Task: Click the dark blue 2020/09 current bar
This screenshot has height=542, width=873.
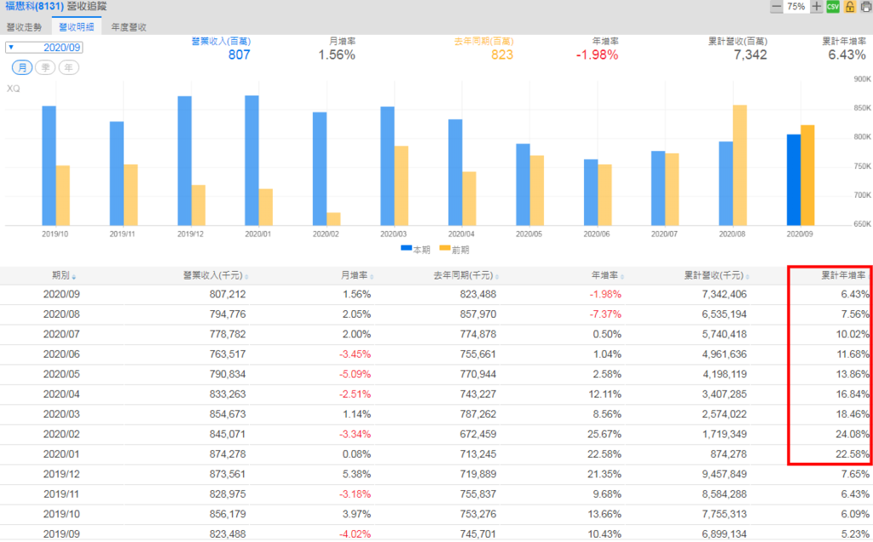Action: point(794,180)
